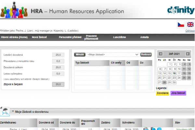Select day 16 in the calendar

pos(175,73)
